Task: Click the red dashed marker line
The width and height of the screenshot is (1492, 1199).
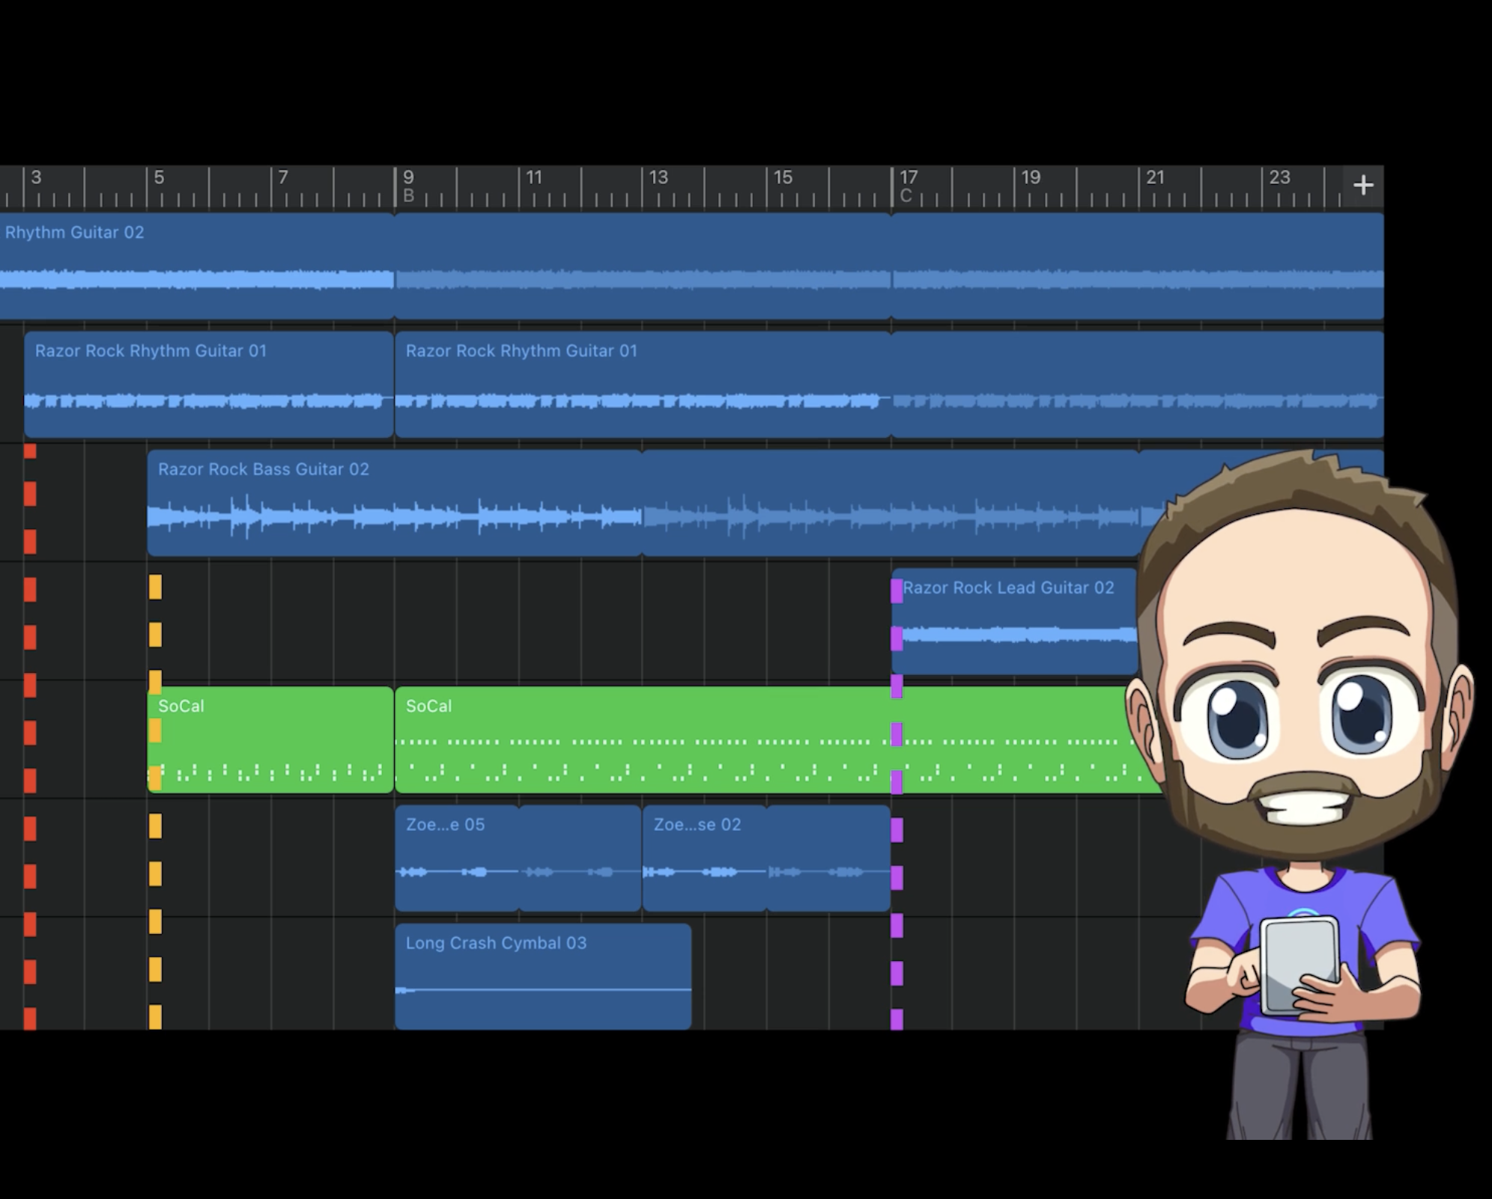Action: click(x=30, y=638)
